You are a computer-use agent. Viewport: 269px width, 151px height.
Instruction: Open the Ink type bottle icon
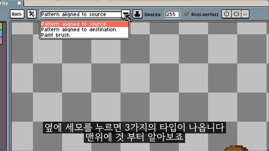(x=137, y=14)
